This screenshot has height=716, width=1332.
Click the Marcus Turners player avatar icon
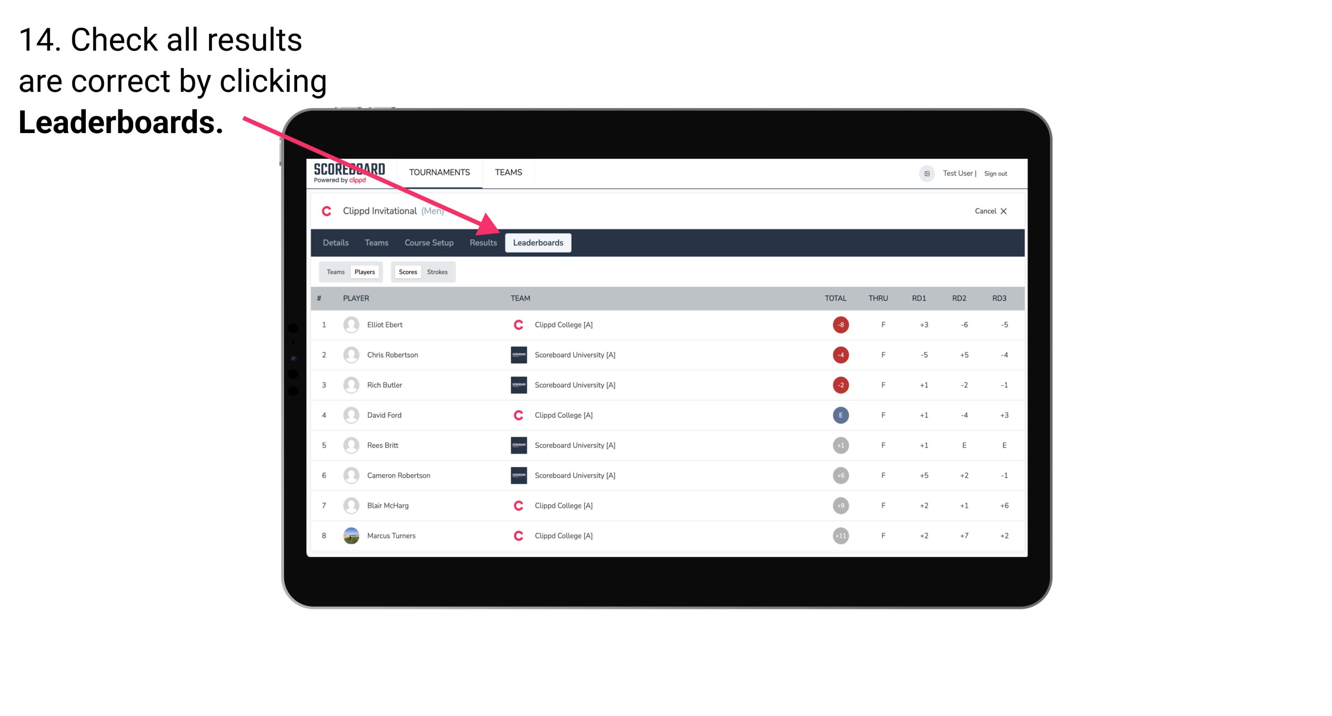(x=350, y=535)
